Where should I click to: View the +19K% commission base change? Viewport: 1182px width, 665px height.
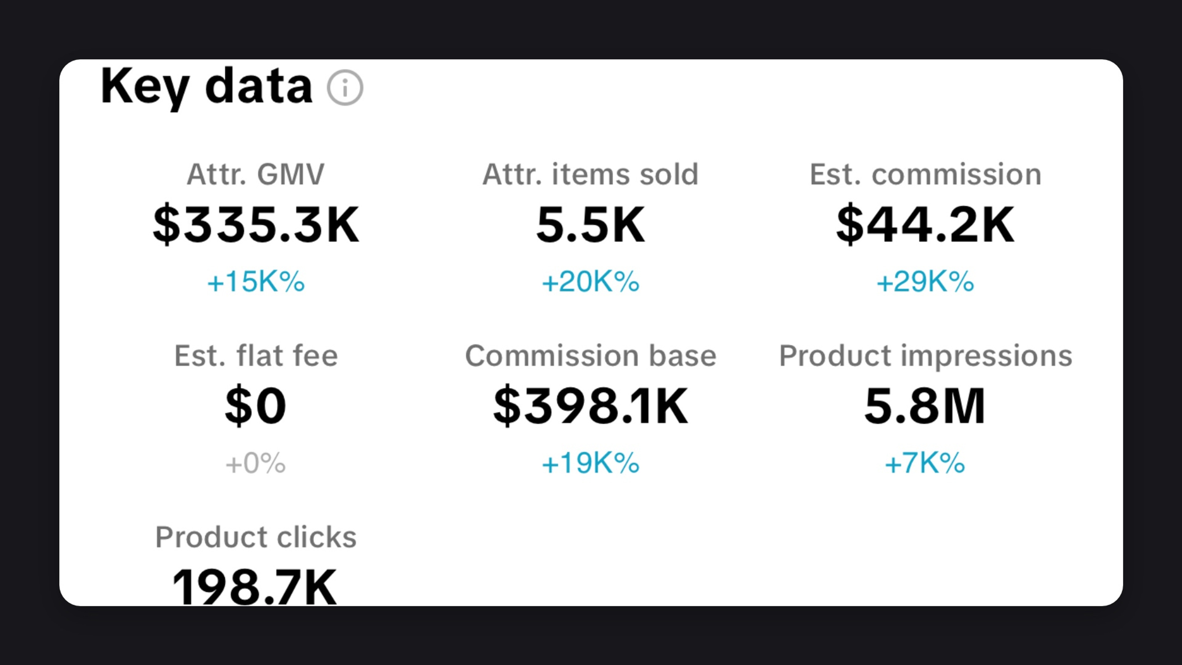(591, 463)
